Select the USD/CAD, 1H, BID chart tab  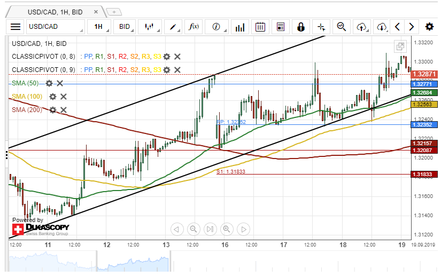click(53, 11)
